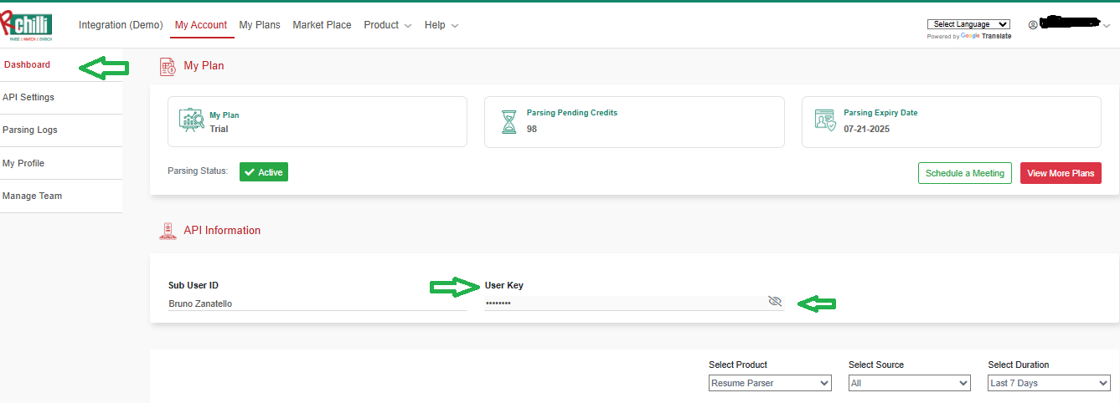The height and width of the screenshot is (403, 1120).
Task: Click the Parsing Pending Credits hourglass icon
Action: (x=508, y=121)
